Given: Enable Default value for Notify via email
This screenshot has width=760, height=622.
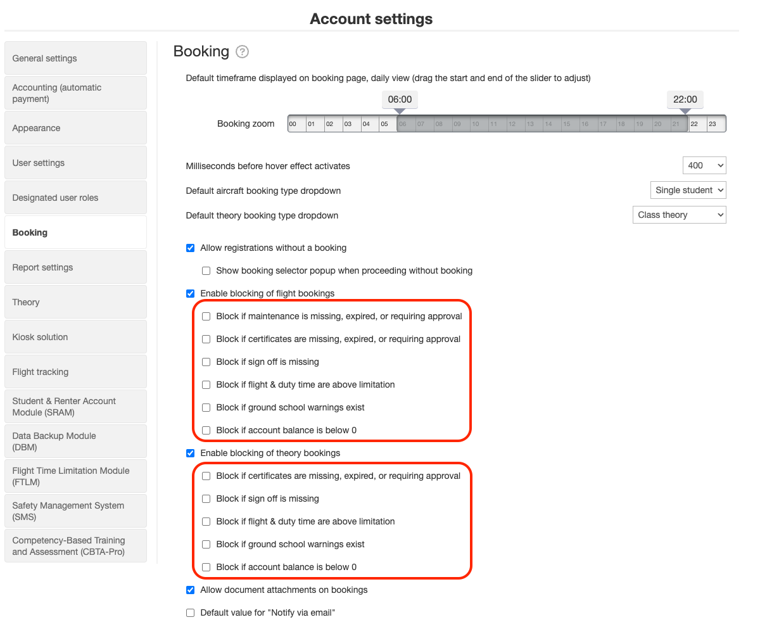Looking at the screenshot, I should (x=190, y=612).
